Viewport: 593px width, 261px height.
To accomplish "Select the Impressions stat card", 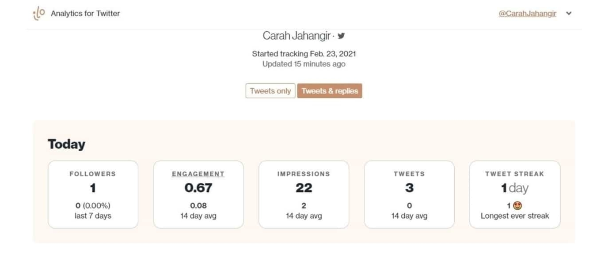I will 304,194.
